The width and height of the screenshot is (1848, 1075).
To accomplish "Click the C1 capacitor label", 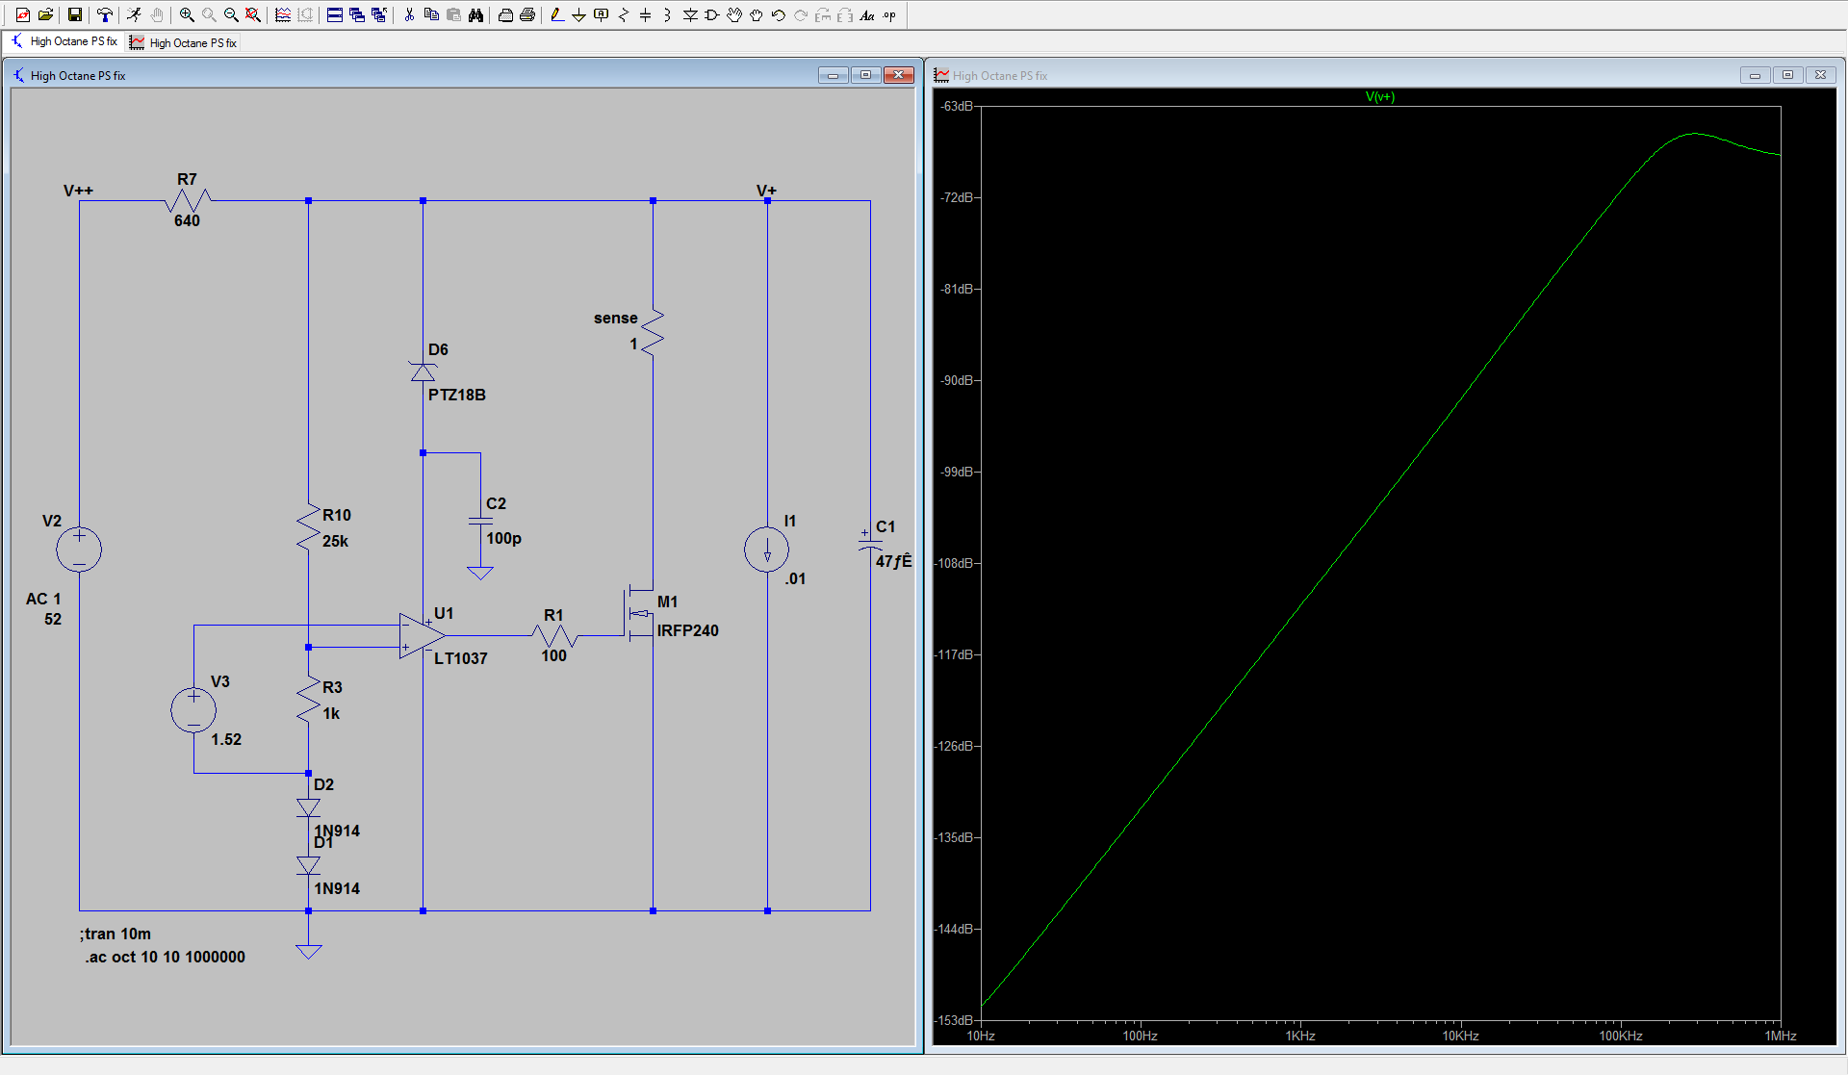I will click(885, 526).
